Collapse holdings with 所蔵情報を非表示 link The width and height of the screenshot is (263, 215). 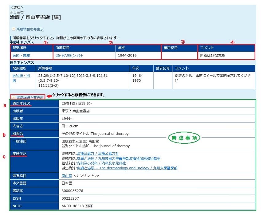click(30, 29)
